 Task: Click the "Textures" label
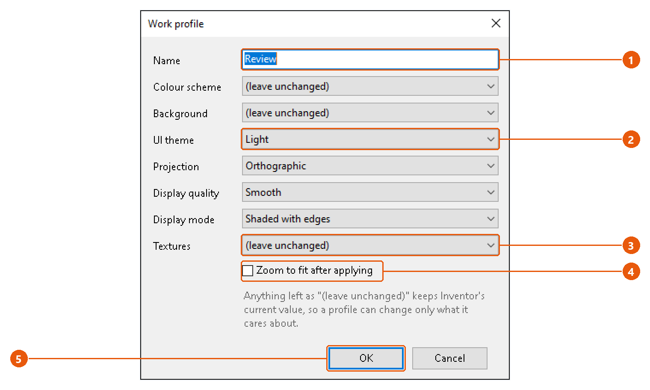[172, 246]
